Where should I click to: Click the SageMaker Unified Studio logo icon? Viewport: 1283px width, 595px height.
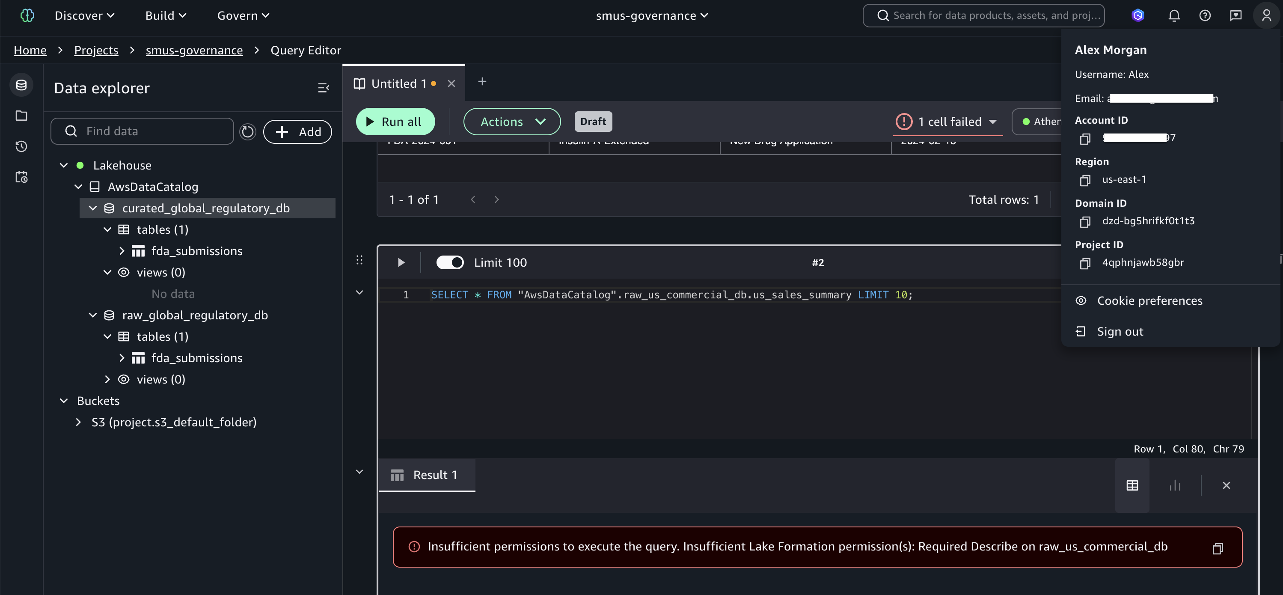pyautogui.click(x=27, y=15)
